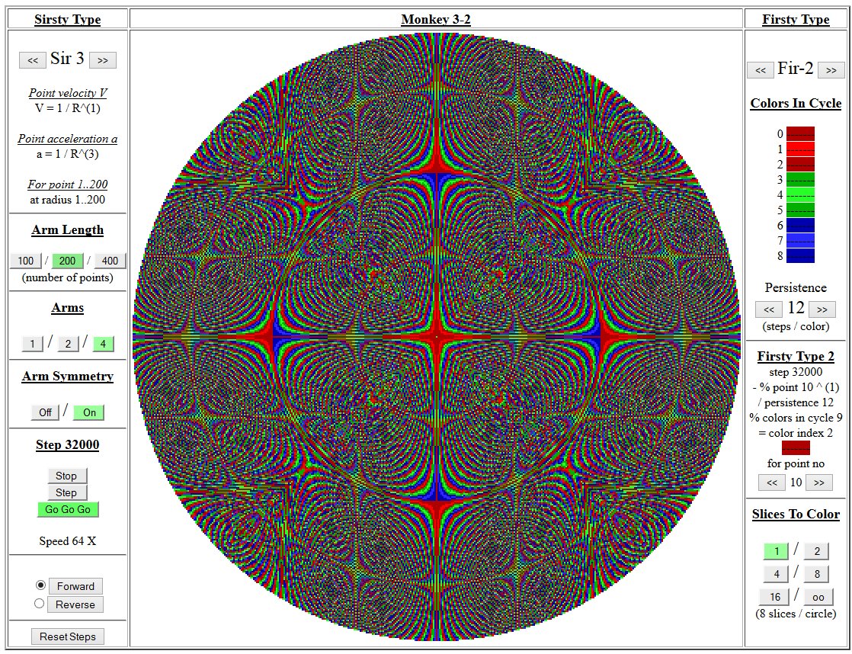Image resolution: width=852 pixels, height=654 pixels.
Task: Click the Monkey 3-2 title
Action: click(436, 20)
